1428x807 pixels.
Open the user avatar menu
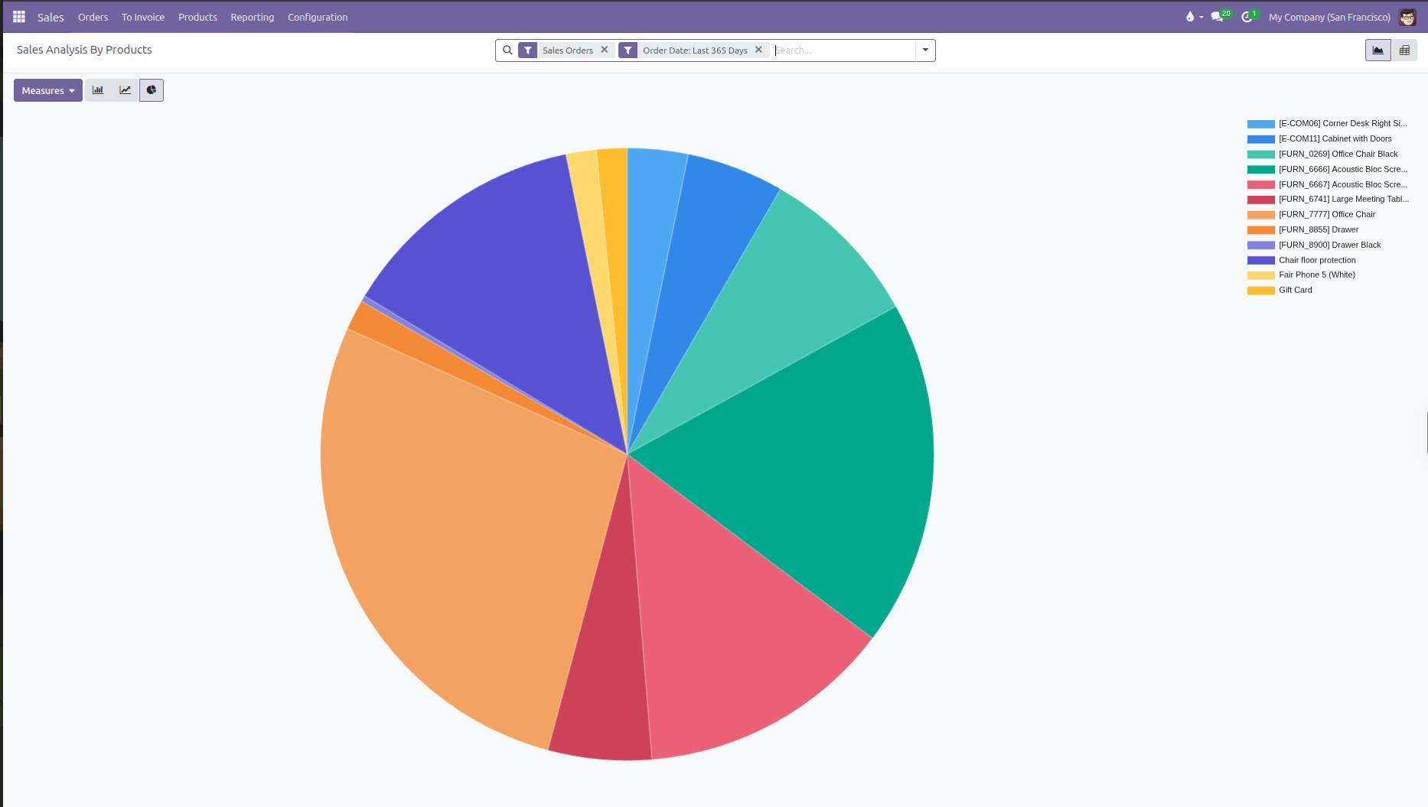1407,17
